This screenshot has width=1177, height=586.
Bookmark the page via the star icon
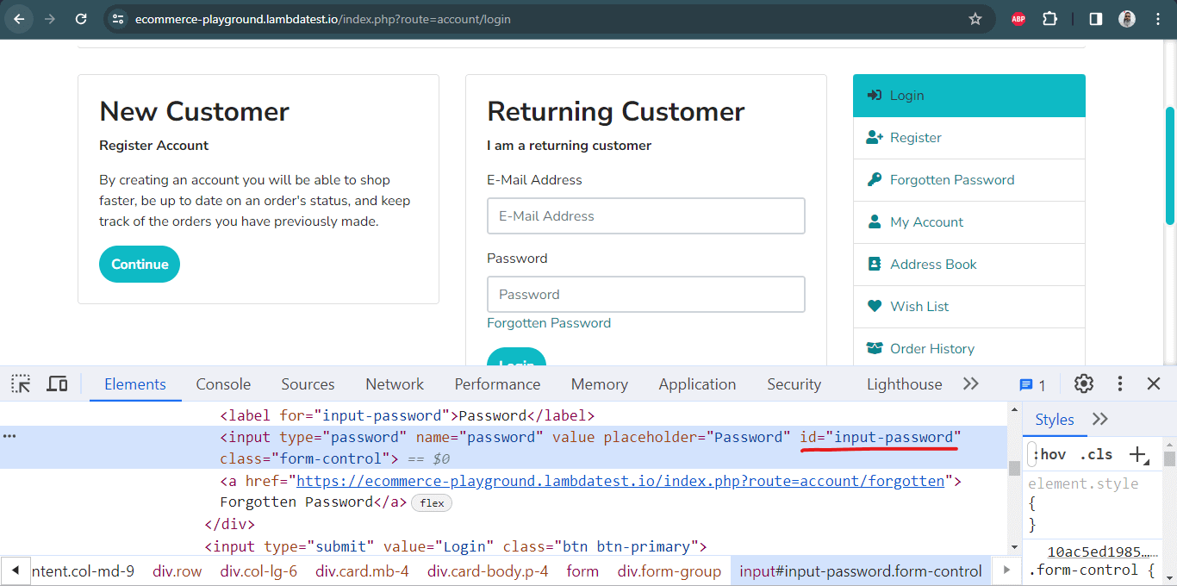pyautogui.click(x=976, y=18)
